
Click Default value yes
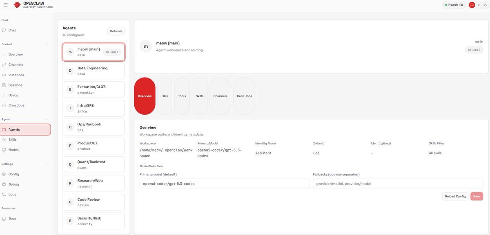pos(316,153)
